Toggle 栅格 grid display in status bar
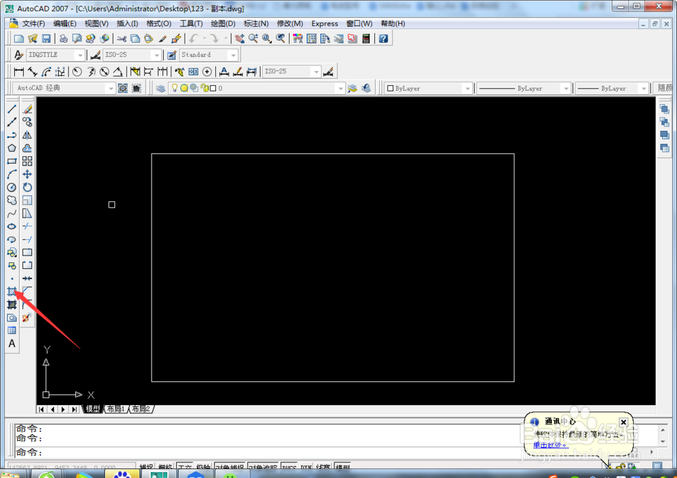 click(x=165, y=467)
